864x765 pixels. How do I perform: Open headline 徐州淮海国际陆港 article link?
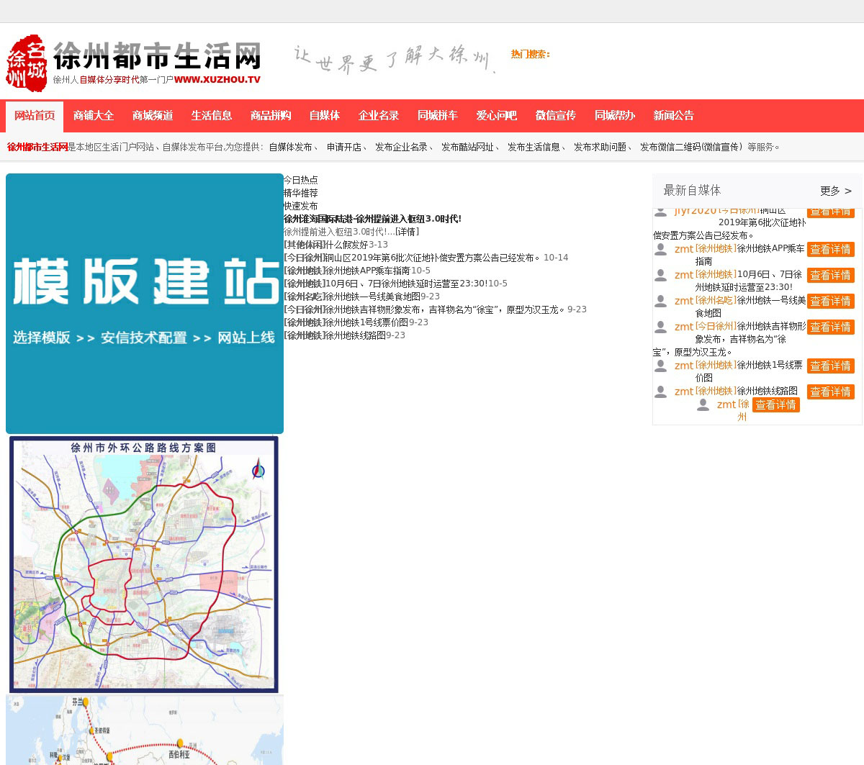tap(372, 219)
